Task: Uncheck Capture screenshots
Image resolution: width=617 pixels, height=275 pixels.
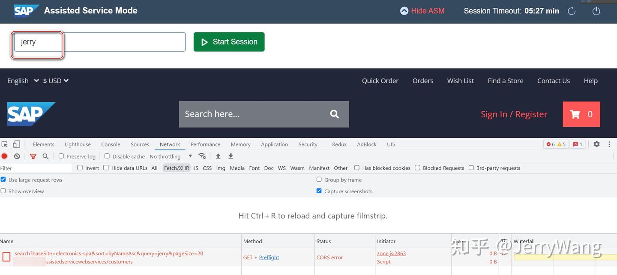Action: (x=319, y=191)
